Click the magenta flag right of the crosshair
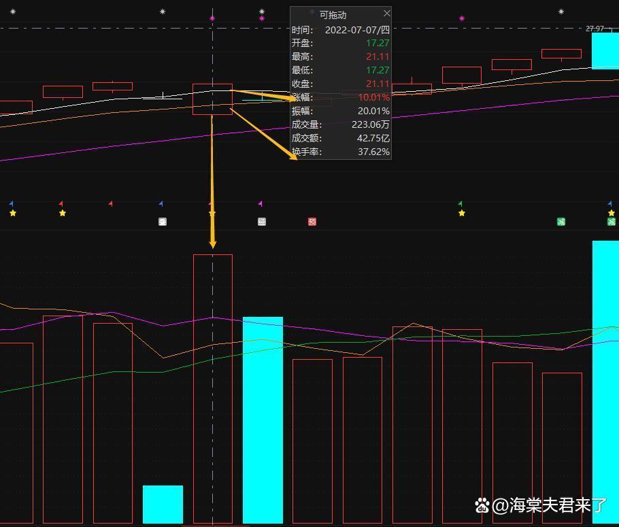 (x=261, y=203)
